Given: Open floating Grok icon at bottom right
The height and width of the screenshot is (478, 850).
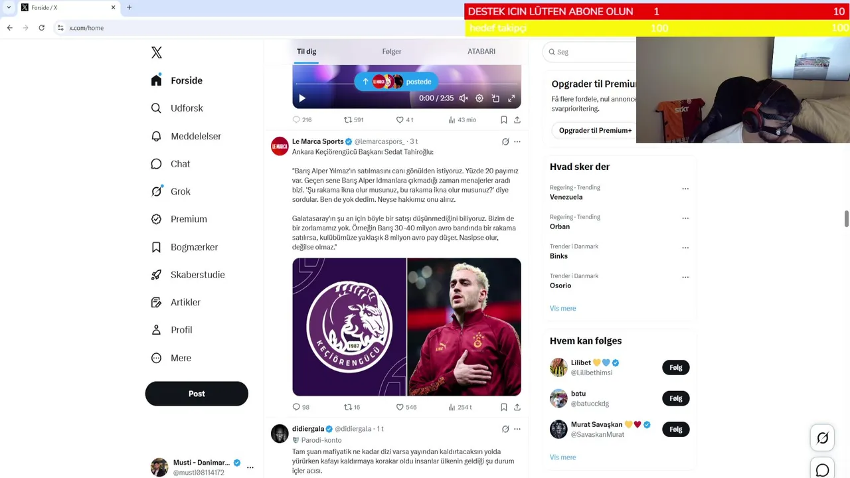Looking at the screenshot, I should [x=822, y=438].
